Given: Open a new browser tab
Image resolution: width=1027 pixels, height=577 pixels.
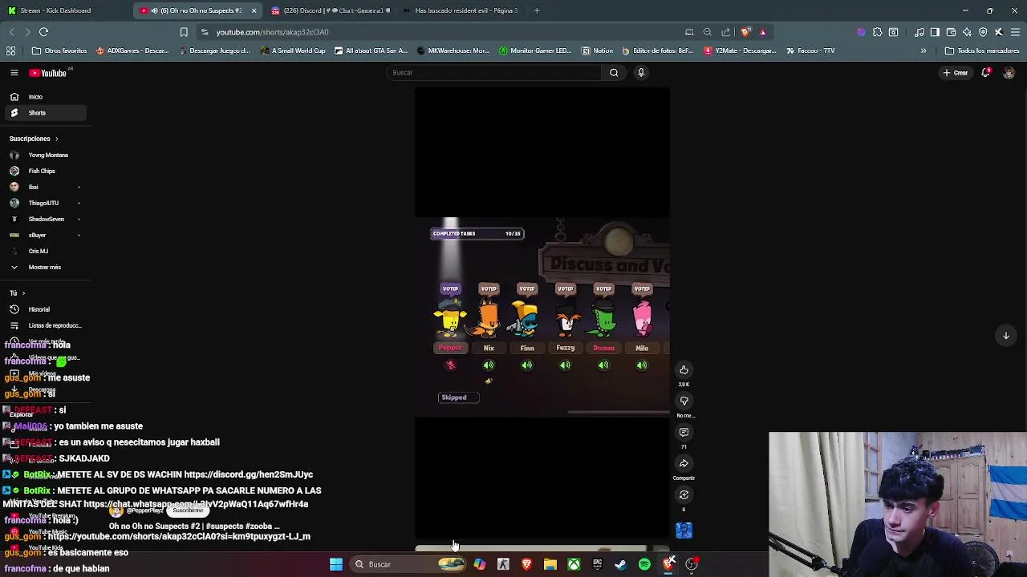Looking at the screenshot, I should tap(537, 10).
